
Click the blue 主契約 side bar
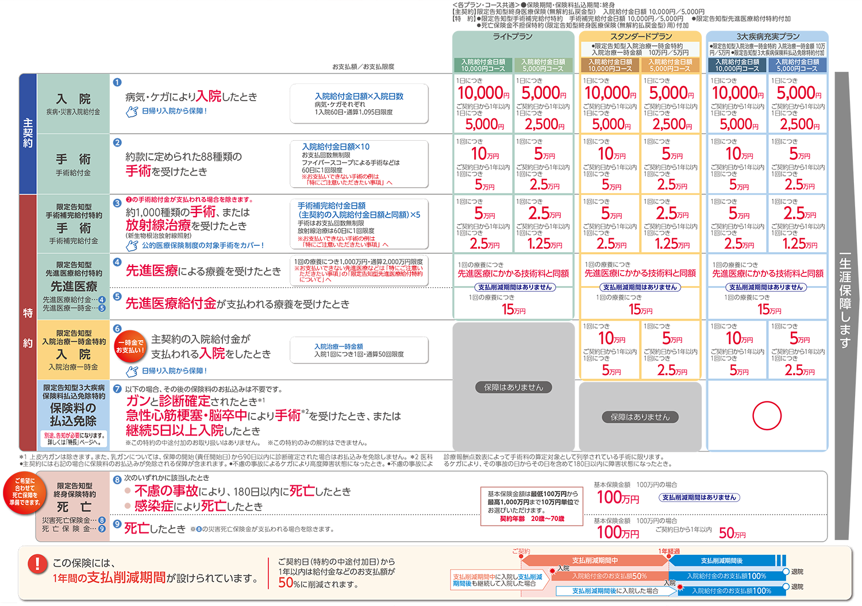coord(28,133)
